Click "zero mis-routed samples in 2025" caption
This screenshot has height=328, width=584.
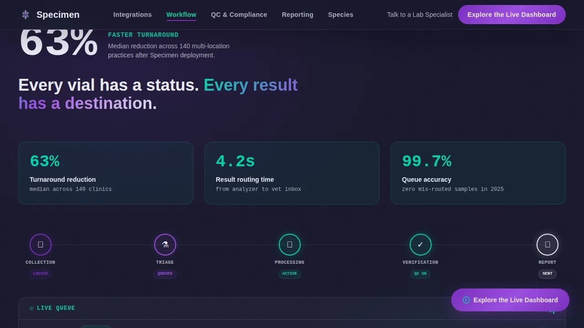[453, 189]
